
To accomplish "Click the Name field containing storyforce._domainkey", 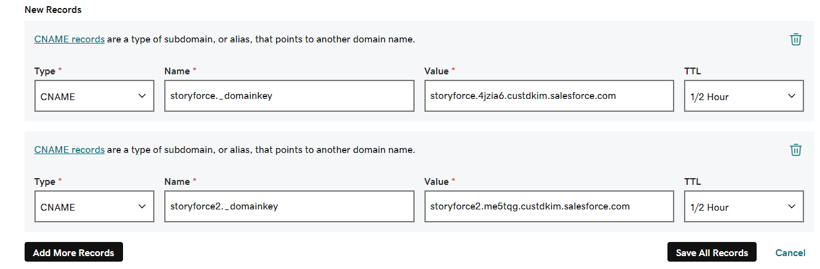I will [x=289, y=96].
